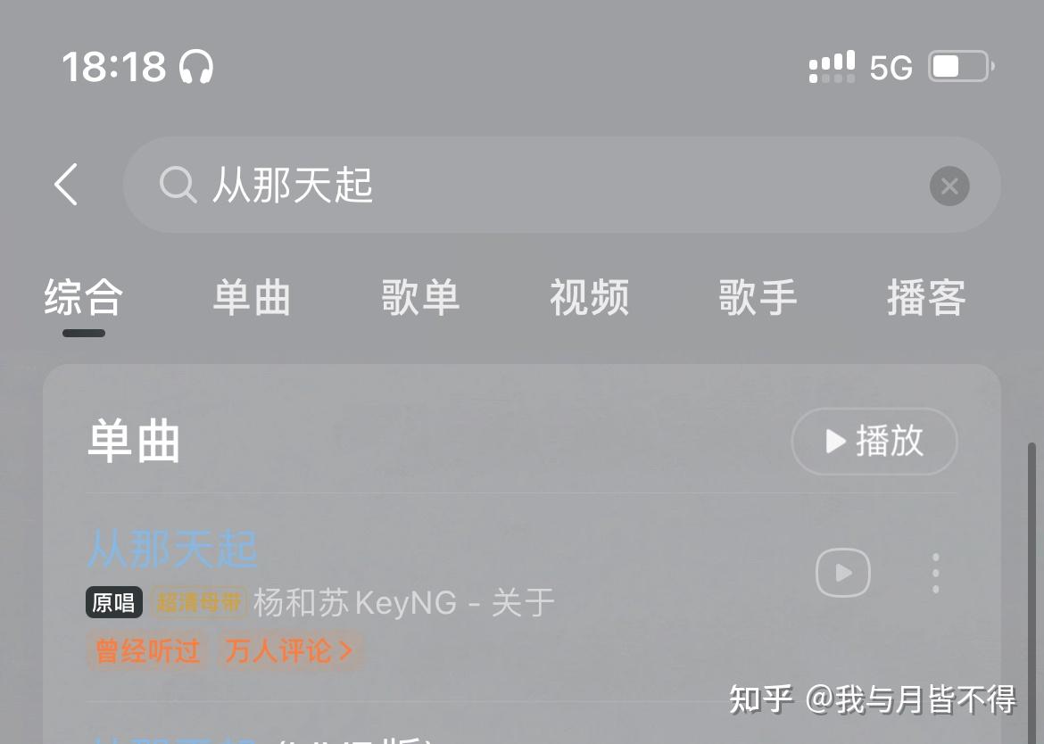Tap the back arrow icon

67,185
